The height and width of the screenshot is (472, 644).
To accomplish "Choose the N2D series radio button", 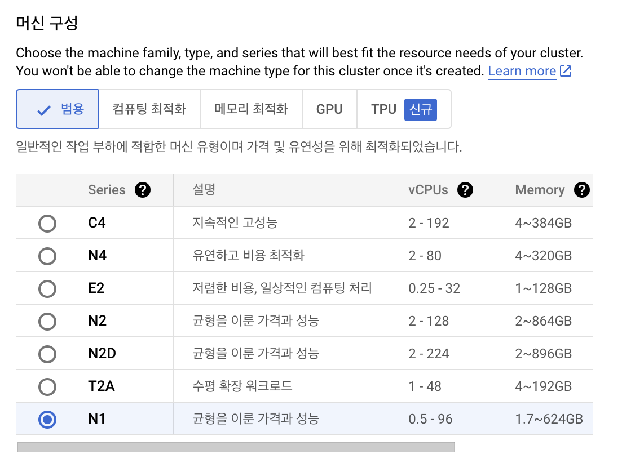I will 47,354.
